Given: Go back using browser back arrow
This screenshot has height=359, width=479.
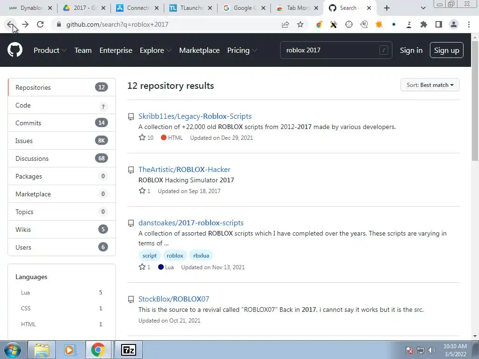Looking at the screenshot, I should pyautogui.click(x=10, y=24).
